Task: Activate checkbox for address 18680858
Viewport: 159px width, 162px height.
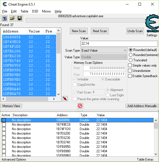Action: pyautogui.click(x=4, y=120)
